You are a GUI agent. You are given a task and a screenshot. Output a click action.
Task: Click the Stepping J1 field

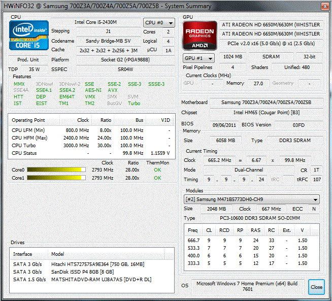click(x=108, y=31)
